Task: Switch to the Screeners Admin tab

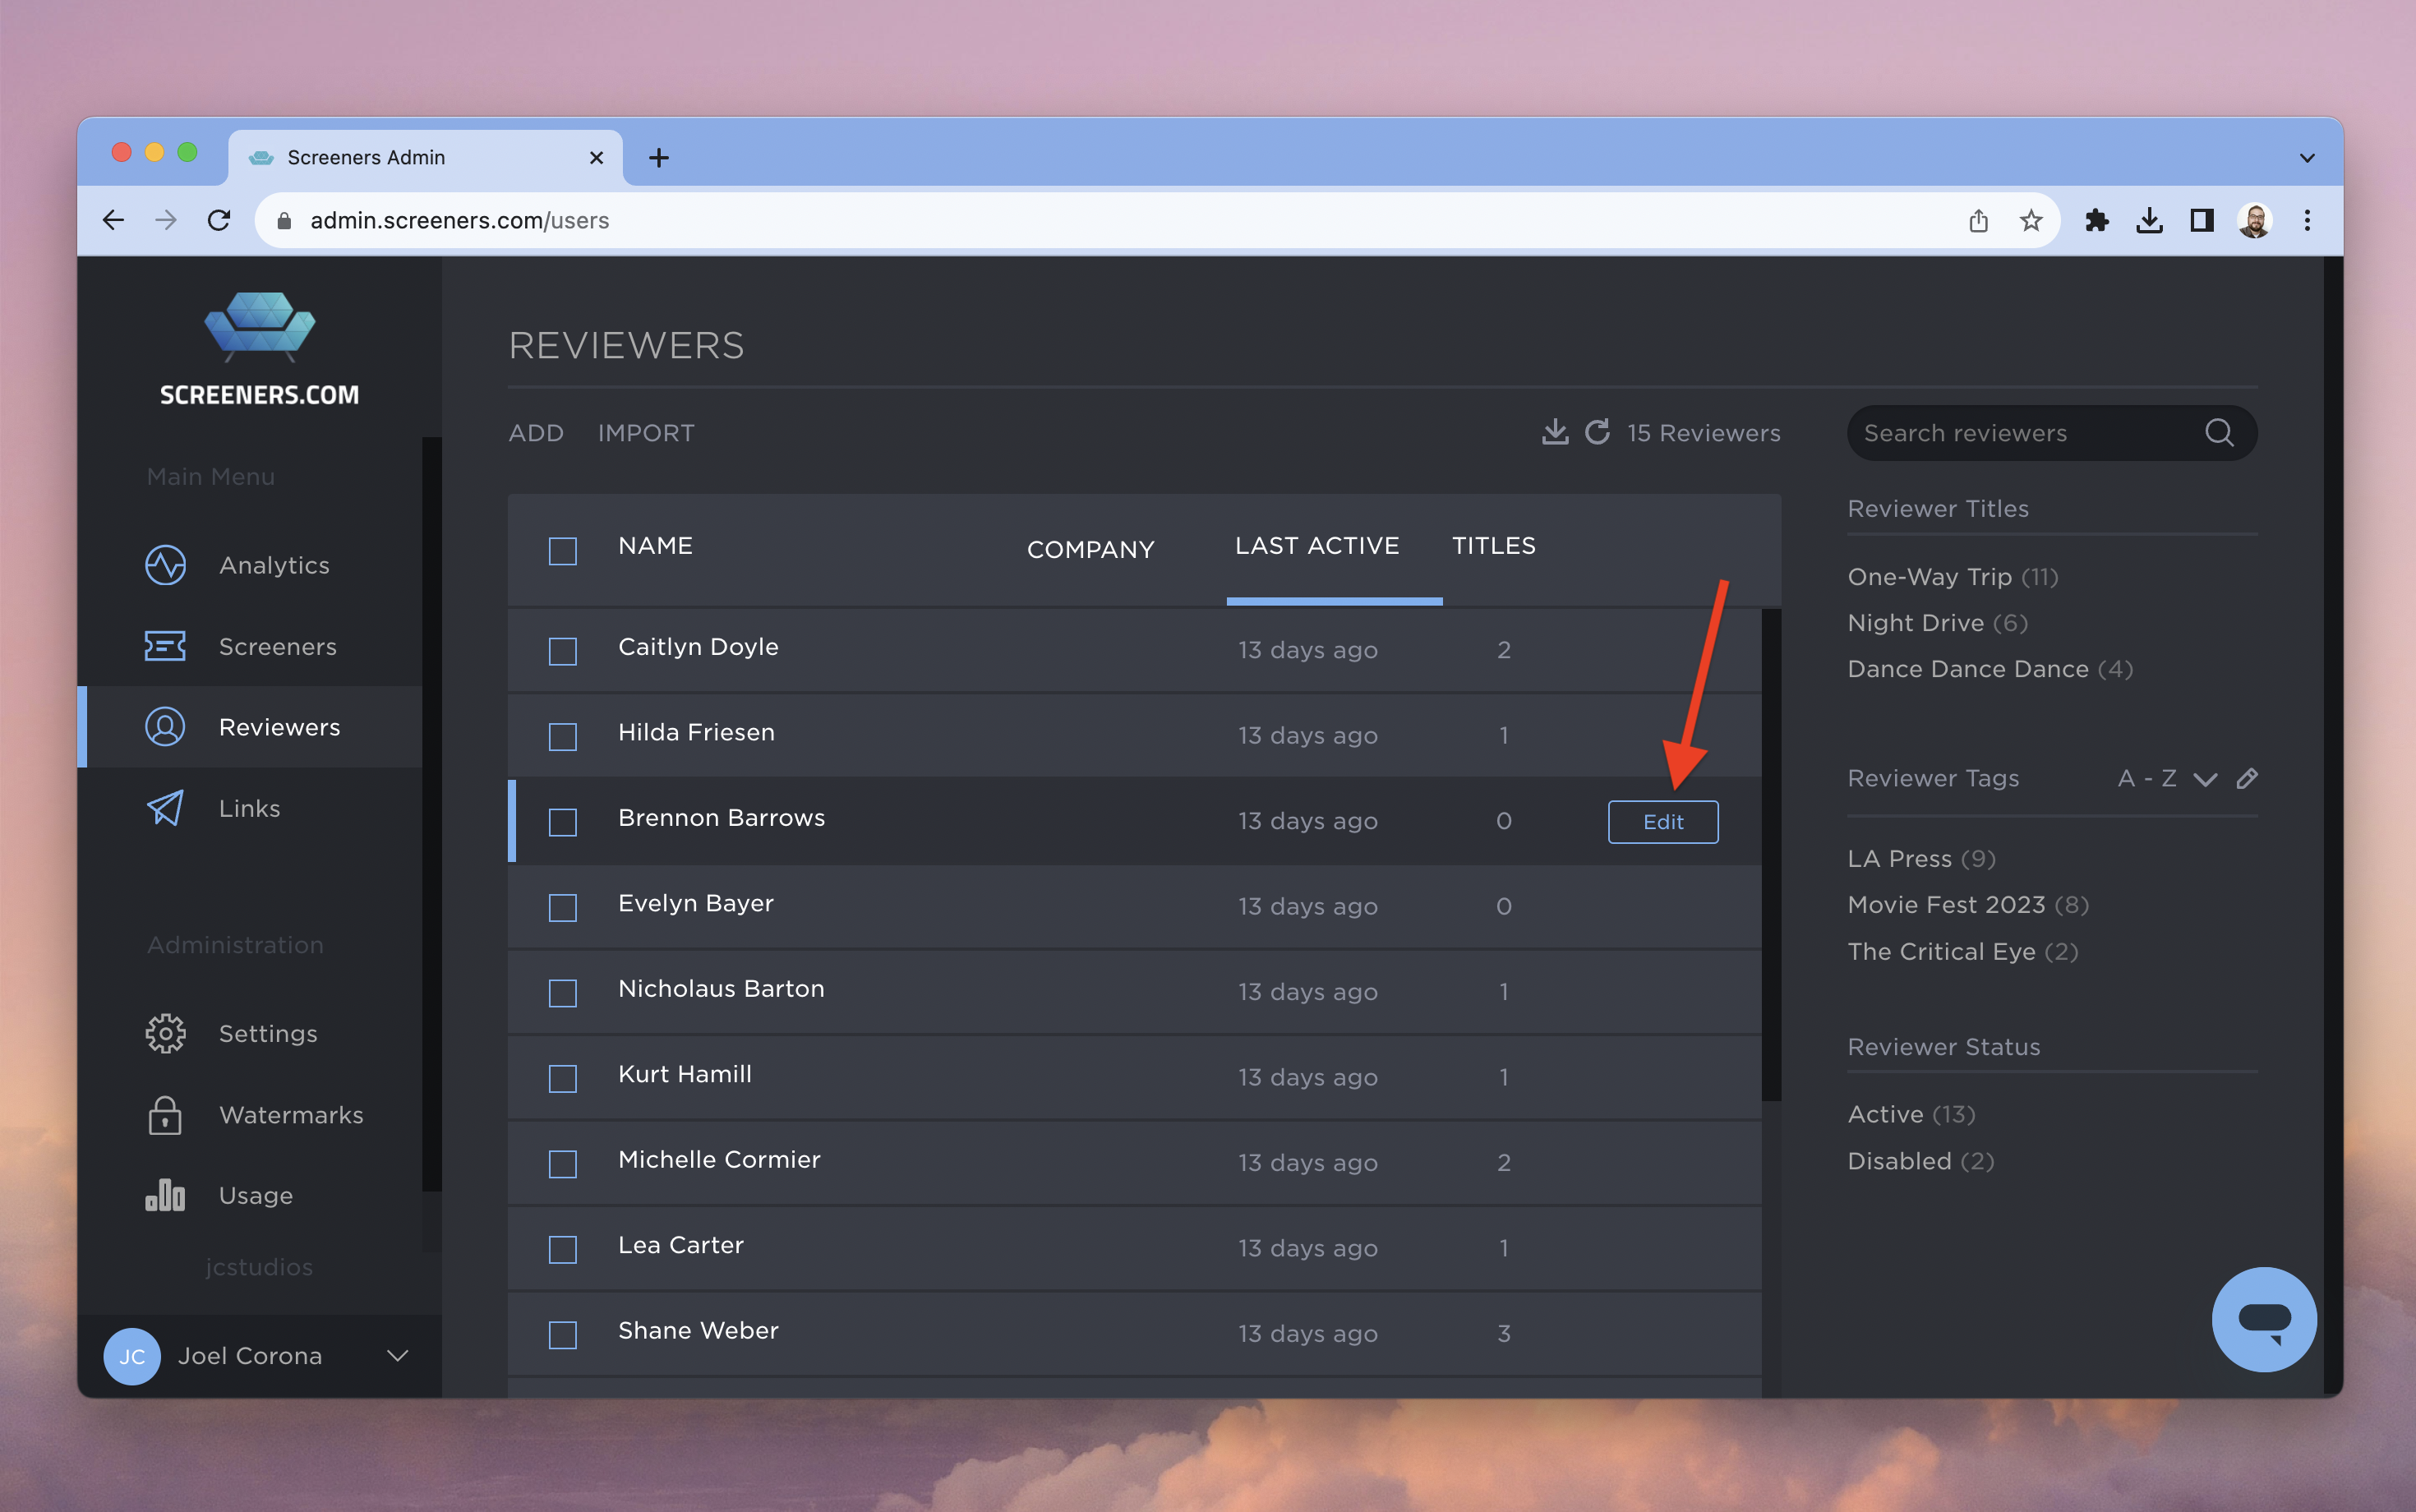Action: (x=425, y=157)
